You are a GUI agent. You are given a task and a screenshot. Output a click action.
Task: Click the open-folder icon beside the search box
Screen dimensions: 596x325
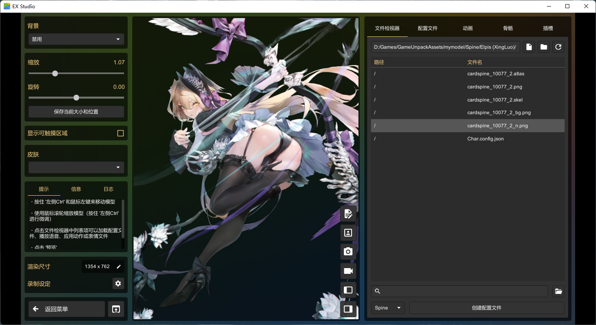pos(558,291)
